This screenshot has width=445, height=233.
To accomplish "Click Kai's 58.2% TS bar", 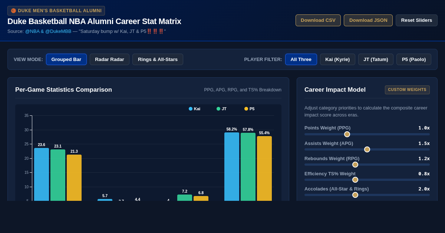I will (232, 166).
